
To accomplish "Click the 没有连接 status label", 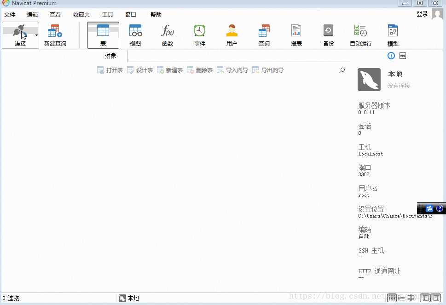I will coord(399,86).
